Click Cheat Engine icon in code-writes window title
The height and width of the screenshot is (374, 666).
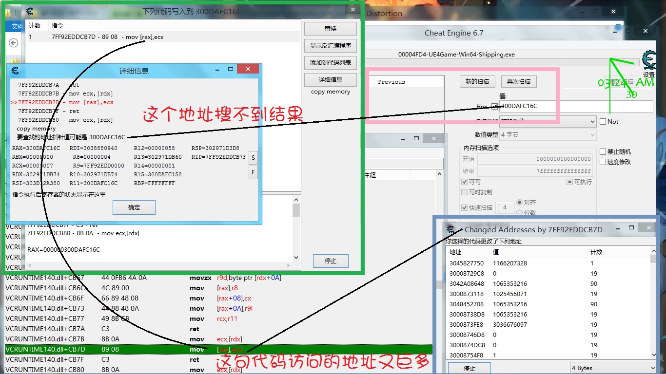[x=30, y=11]
